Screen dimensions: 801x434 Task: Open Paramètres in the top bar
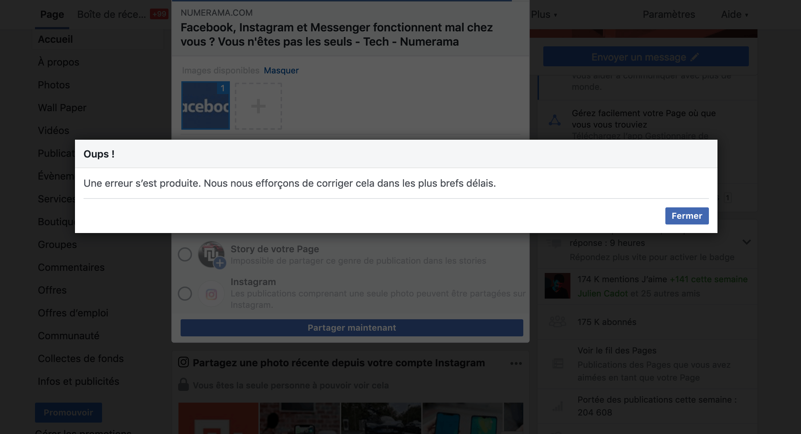click(669, 15)
